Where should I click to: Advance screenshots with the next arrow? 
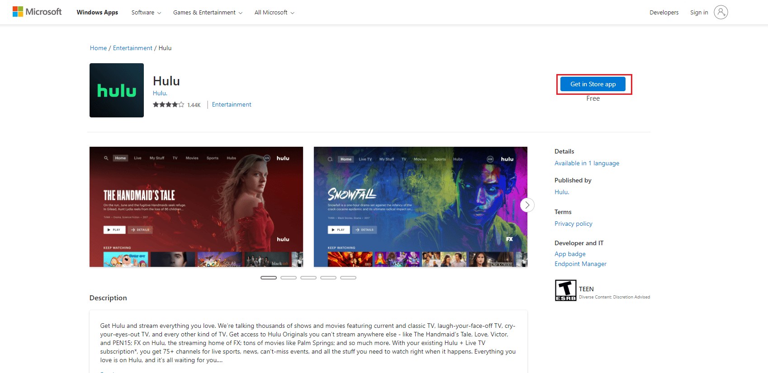(527, 205)
